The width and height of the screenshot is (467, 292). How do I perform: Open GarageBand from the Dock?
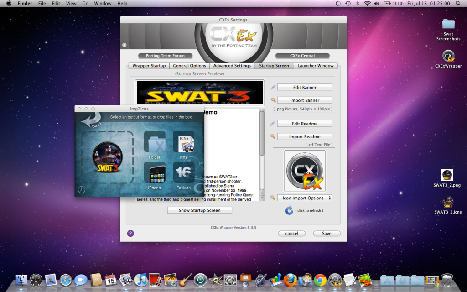186,280
